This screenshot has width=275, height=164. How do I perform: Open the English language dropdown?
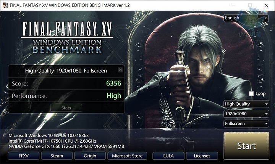[x=246, y=18]
